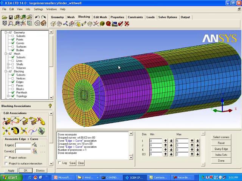
Task: Click the Clear message log button
Action: click(81, 163)
